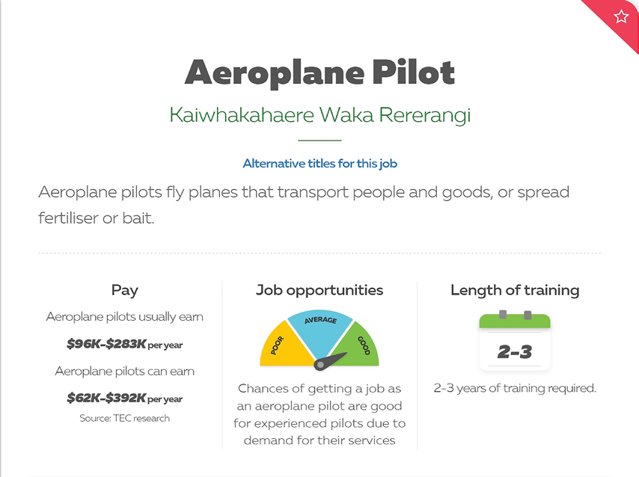This screenshot has width=639, height=477.
Task: Select the blue AVERAGE gauge segment
Action: click(320, 328)
